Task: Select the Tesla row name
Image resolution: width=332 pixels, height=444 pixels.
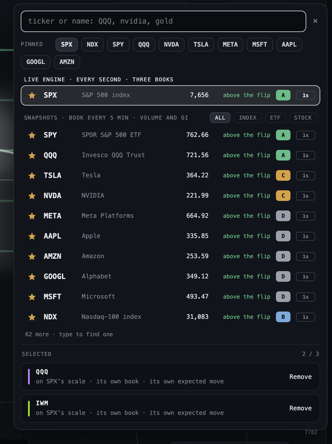Action: coord(91,175)
